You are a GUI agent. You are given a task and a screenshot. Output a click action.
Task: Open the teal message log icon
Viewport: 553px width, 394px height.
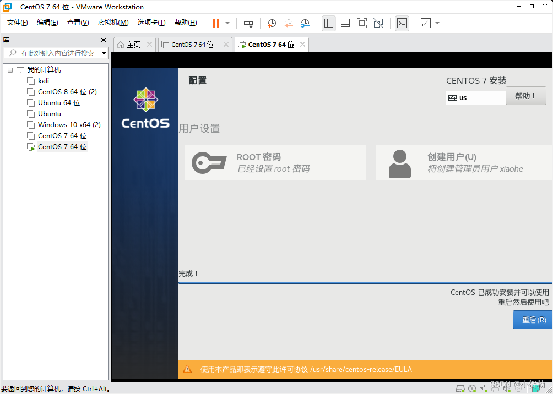[536, 388]
